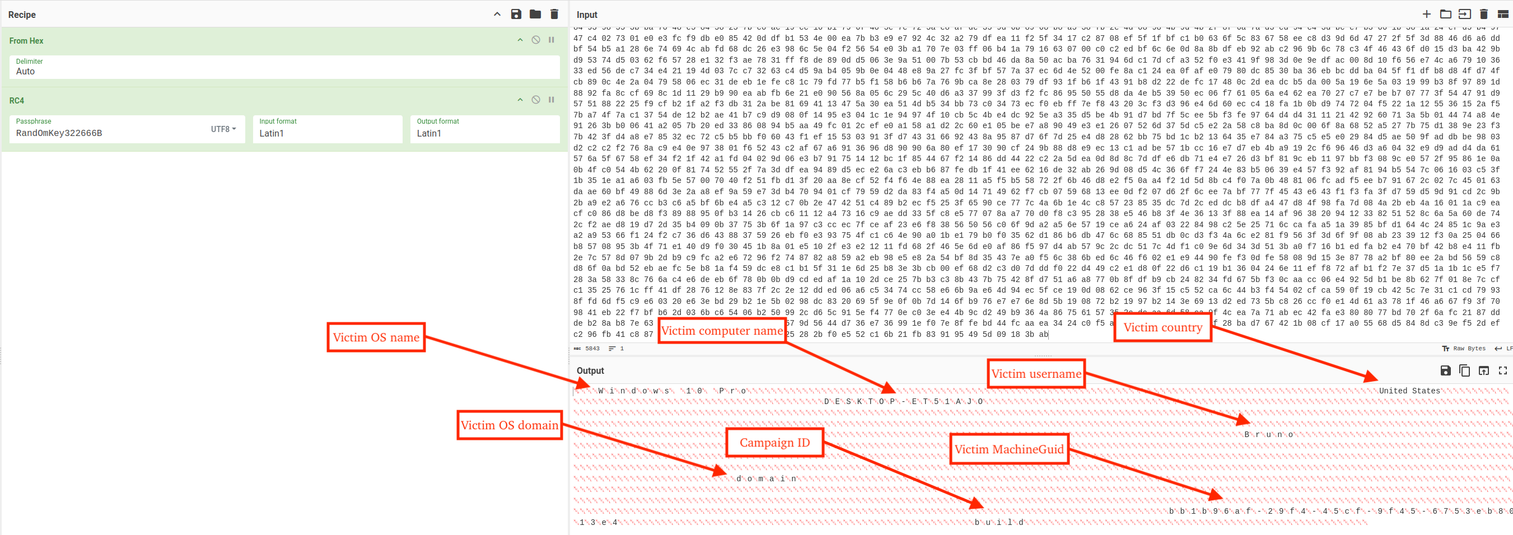Clear input and output with trash icon
This screenshot has height=535, width=1513.
(1484, 14)
